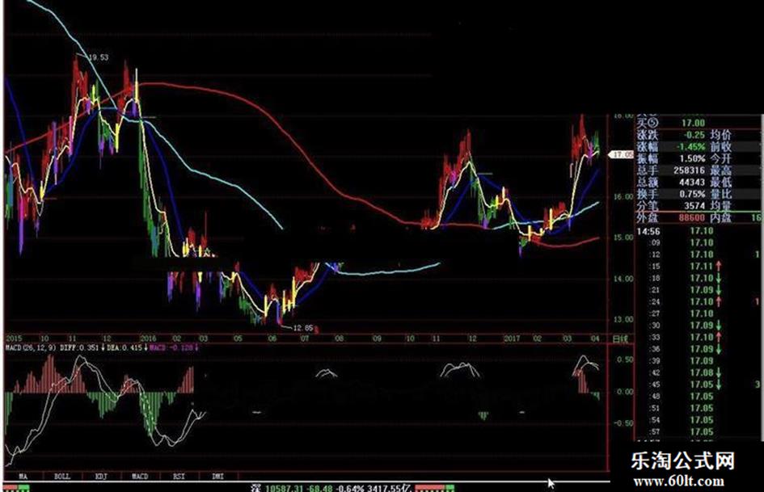Select the MACD indicator tab
Image resolution: width=764 pixels, height=492 pixels.
pos(141,476)
